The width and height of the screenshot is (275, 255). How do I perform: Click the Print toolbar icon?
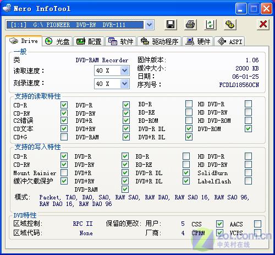pos(190,24)
